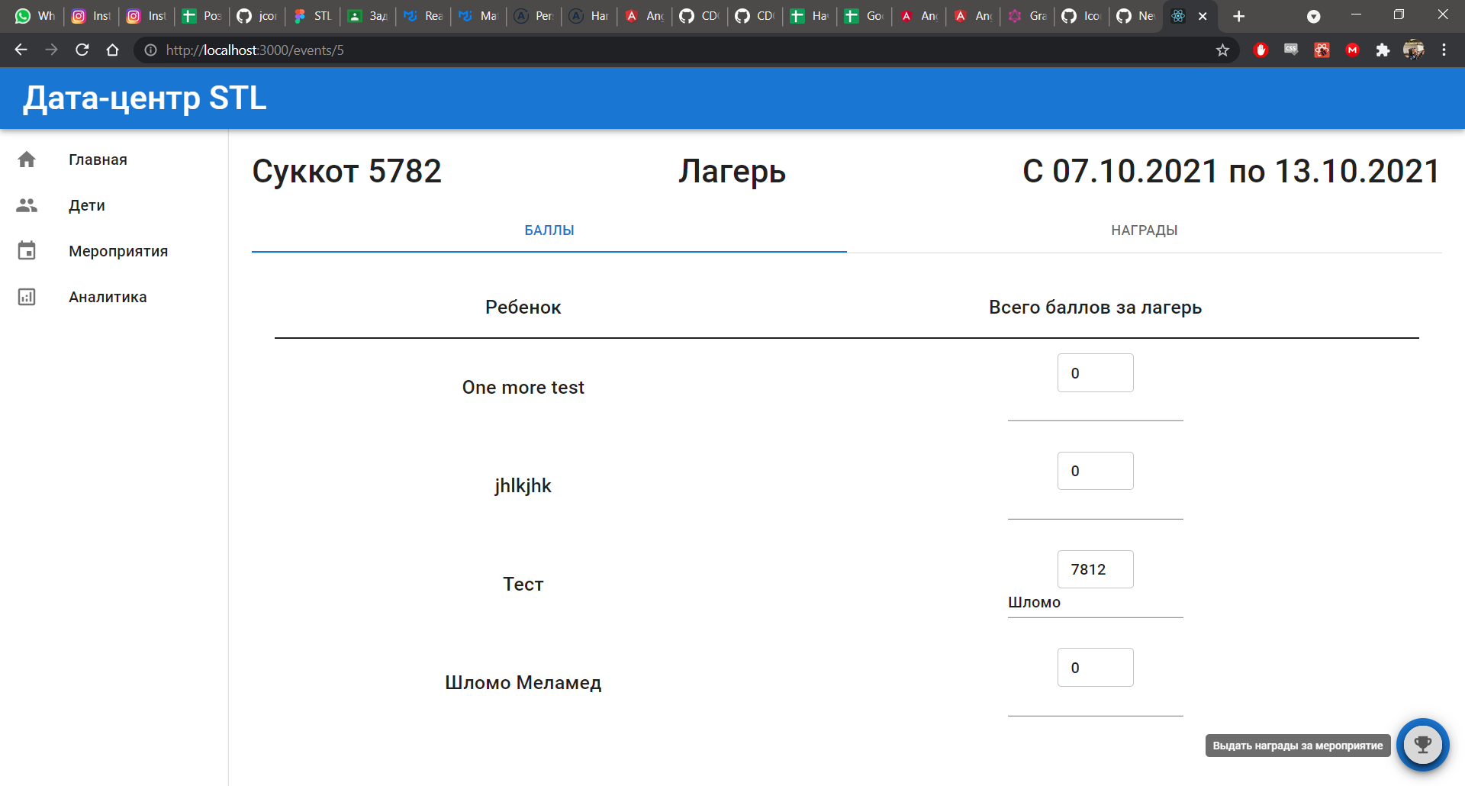Click the calendar icon for Мероприятия

pyautogui.click(x=27, y=250)
